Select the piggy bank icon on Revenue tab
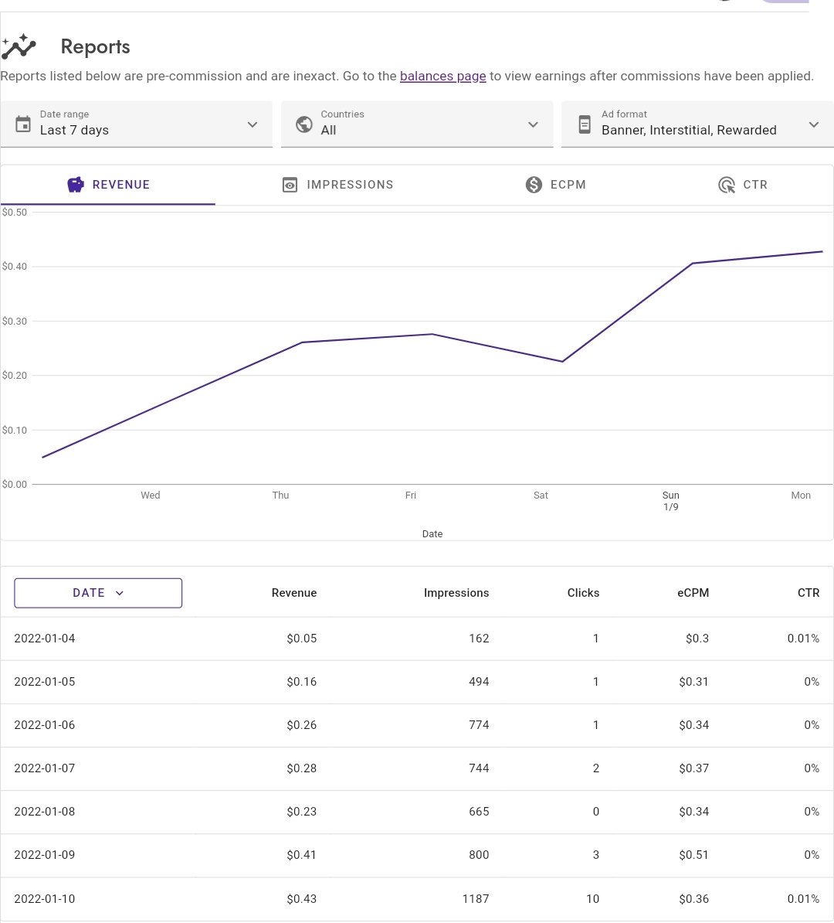This screenshot has width=834, height=923. click(x=75, y=185)
